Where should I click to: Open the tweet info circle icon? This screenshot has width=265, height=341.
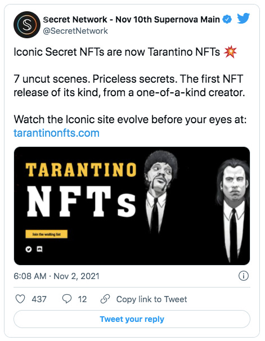coord(244,276)
